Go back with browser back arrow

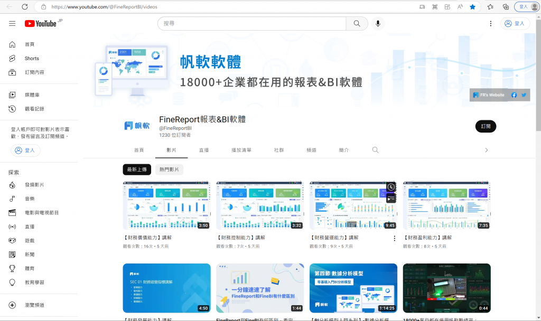[10, 6]
